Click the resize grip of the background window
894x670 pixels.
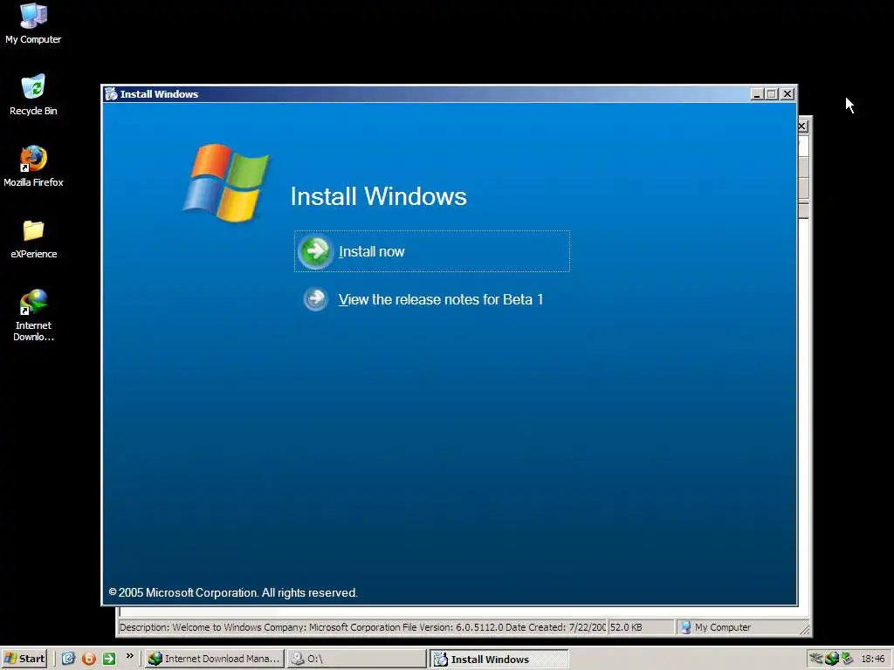coord(804,630)
